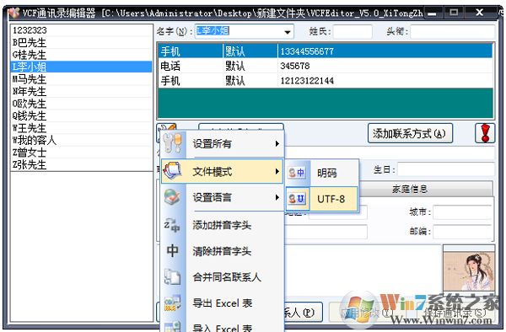Select the phone row 12123122144
The height and width of the screenshot is (332, 506).
[326, 81]
